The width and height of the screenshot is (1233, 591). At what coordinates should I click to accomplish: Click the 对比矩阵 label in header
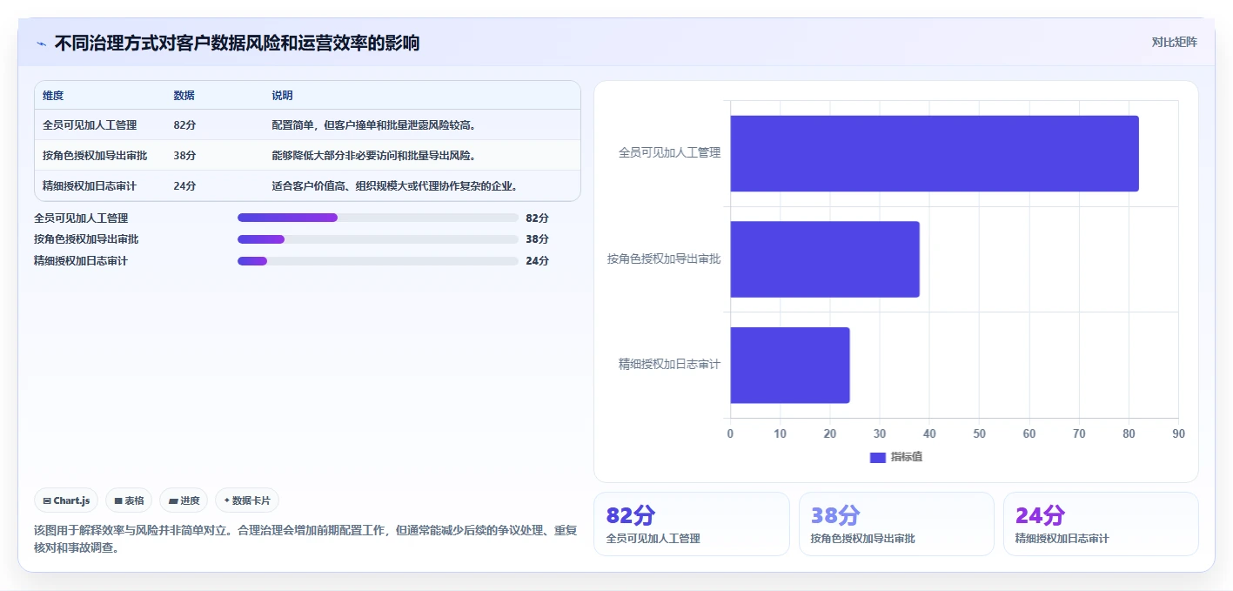click(x=1174, y=42)
